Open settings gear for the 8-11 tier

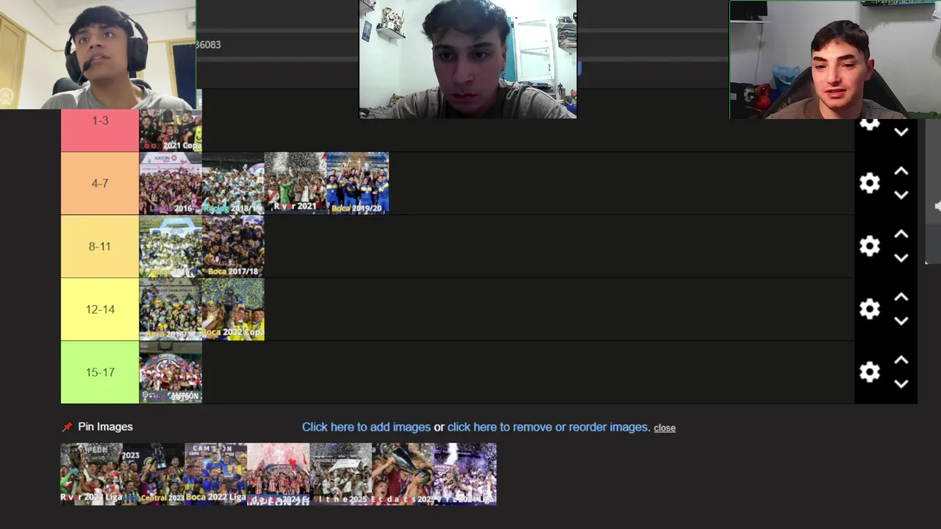870,246
